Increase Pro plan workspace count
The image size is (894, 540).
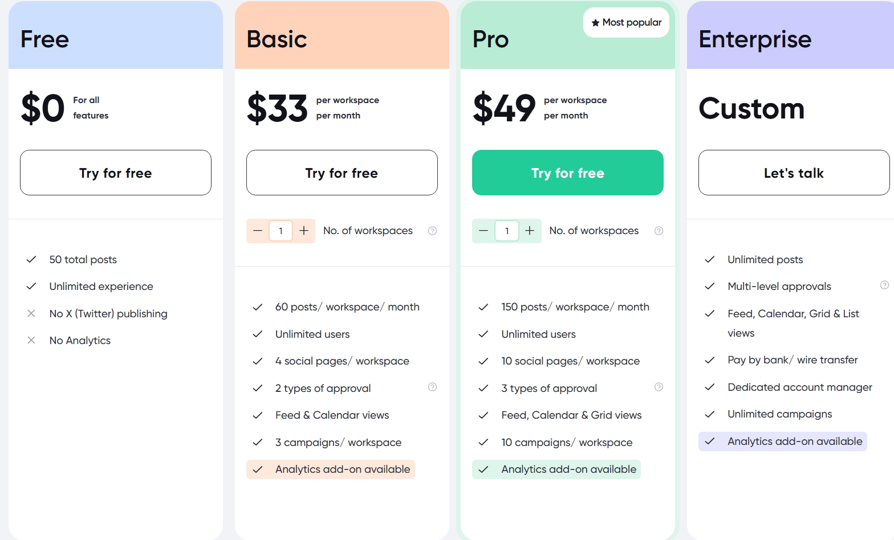[x=530, y=231]
